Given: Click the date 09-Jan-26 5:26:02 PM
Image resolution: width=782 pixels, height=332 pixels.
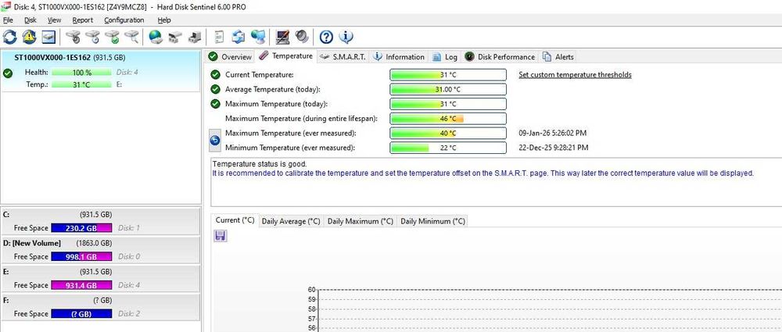Looking at the screenshot, I should click(x=553, y=133).
